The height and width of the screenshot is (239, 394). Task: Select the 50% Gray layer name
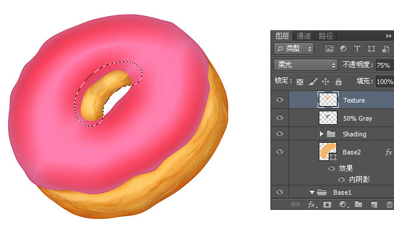click(x=357, y=118)
